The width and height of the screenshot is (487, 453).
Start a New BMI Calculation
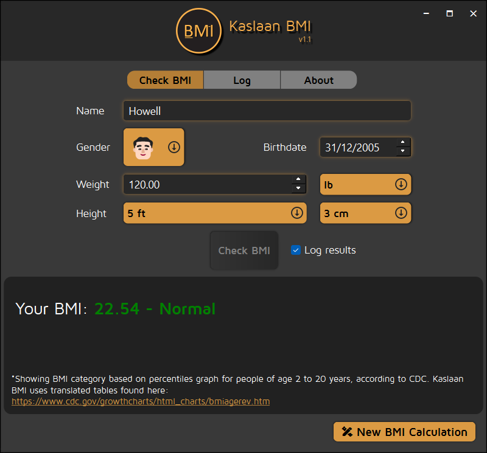click(x=404, y=432)
